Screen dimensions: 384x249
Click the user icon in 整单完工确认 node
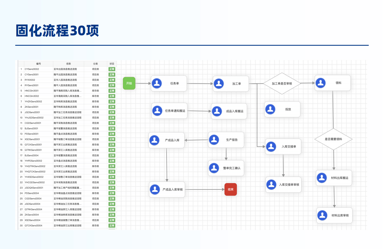tap(214, 168)
